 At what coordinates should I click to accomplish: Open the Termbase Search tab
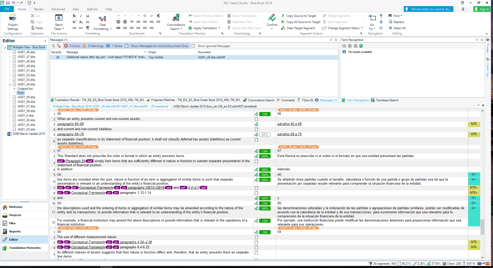[x=387, y=100]
